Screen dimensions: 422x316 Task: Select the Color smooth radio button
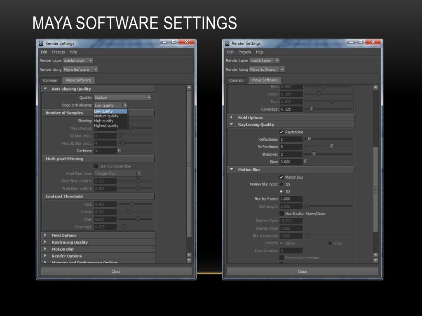tap(330, 243)
